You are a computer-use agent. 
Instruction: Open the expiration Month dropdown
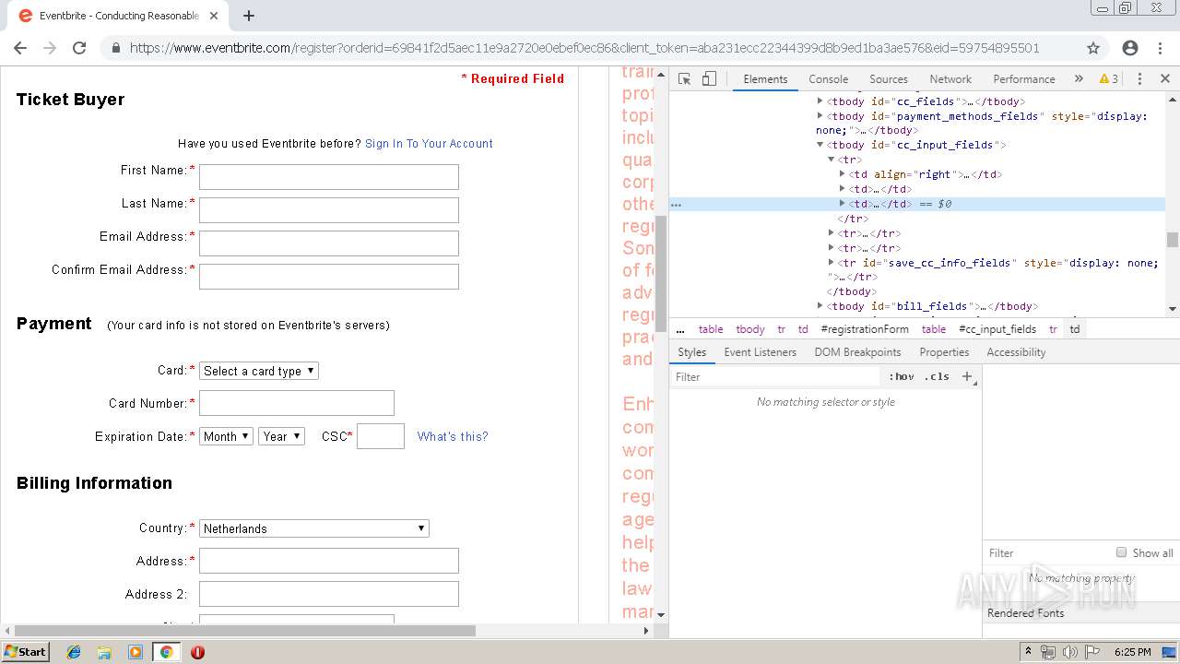click(226, 436)
